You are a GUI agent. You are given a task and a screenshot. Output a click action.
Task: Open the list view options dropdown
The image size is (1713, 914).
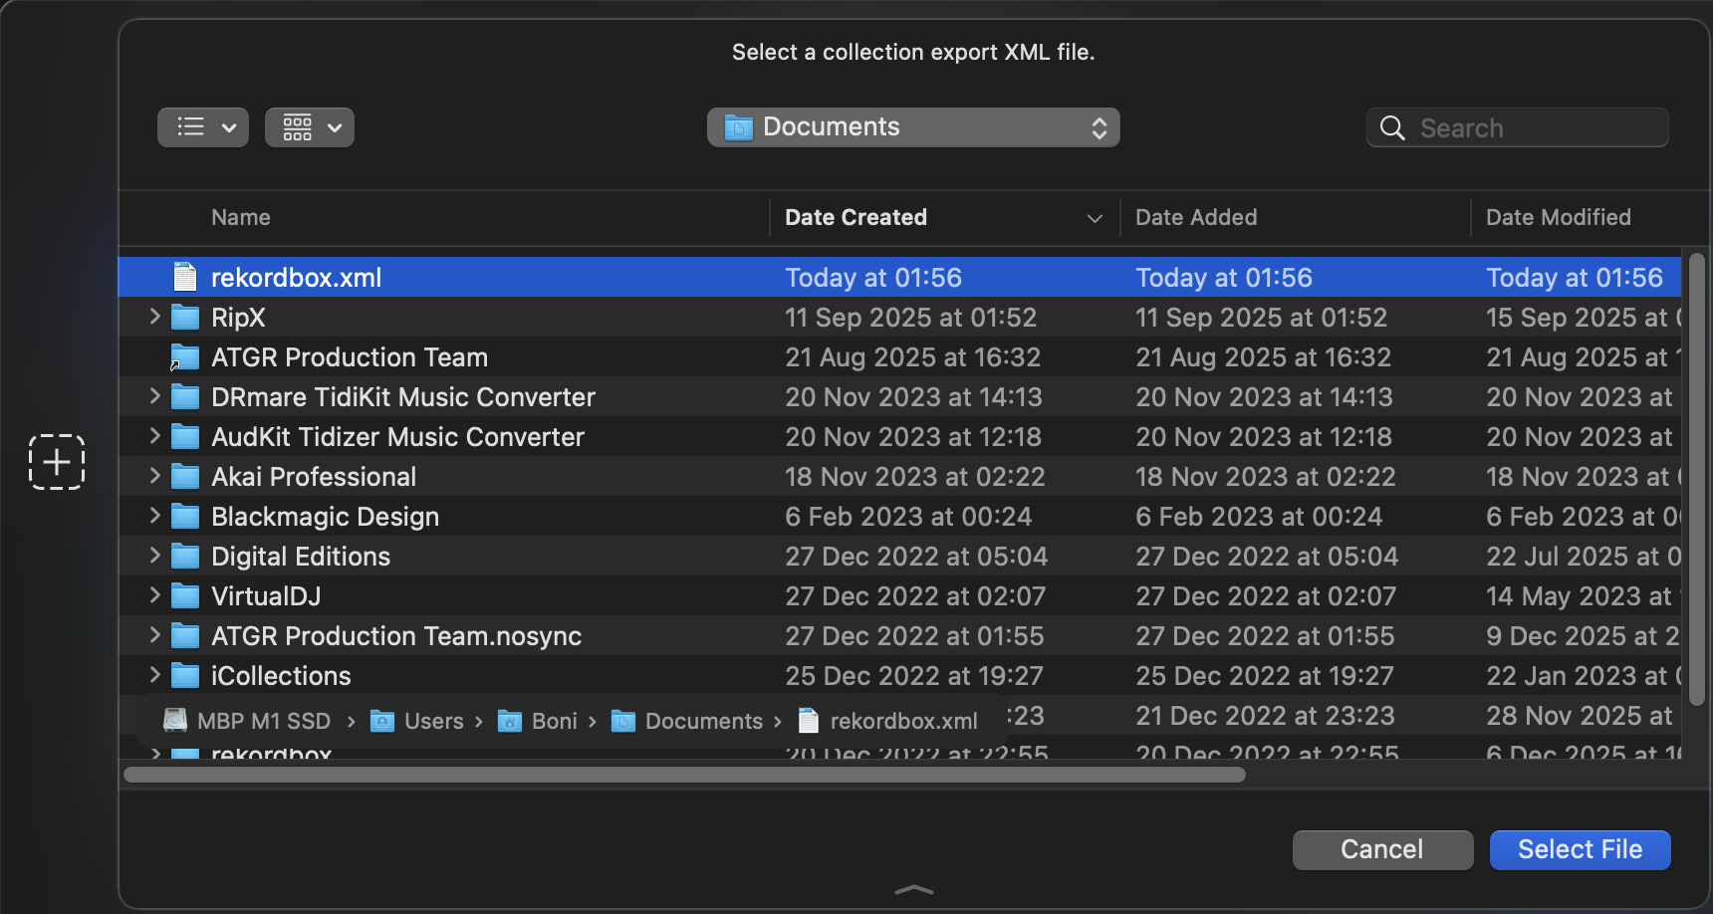click(203, 127)
